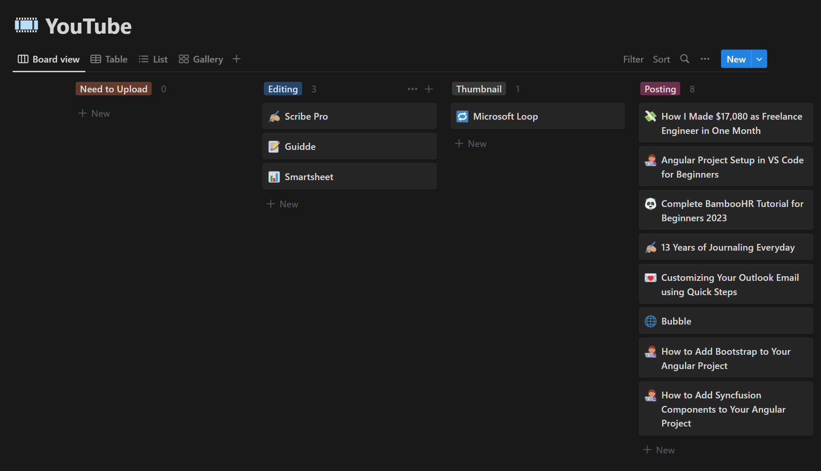The image size is (821, 471).
Task: Switch to Board view tab
Action: pyautogui.click(x=49, y=59)
